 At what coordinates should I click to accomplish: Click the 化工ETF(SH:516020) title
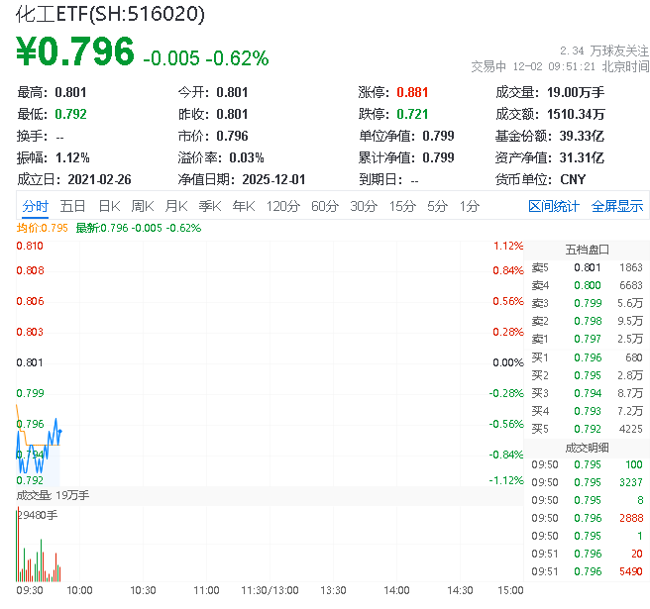tap(111, 14)
